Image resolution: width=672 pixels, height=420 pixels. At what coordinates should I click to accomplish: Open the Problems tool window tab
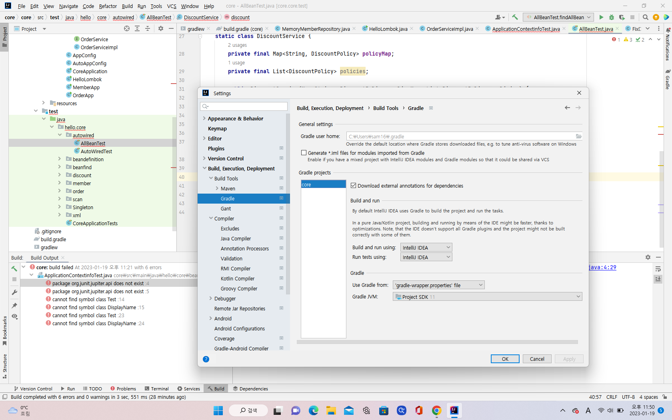coord(123,389)
